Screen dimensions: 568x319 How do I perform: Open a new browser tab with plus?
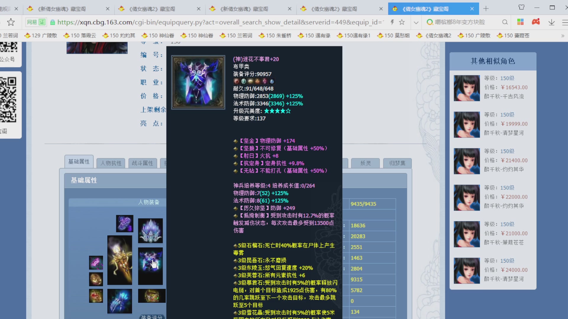[486, 9]
